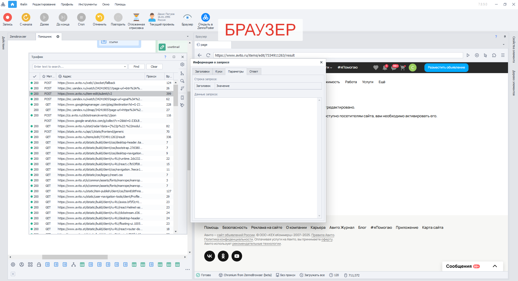The height and width of the screenshot is (281, 518).
Task: Click the Find button in Трафик
Action: [x=136, y=67]
